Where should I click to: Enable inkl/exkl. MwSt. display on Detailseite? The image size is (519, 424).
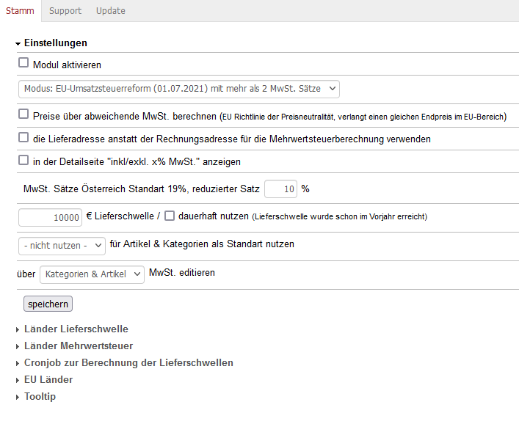pyautogui.click(x=23, y=160)
